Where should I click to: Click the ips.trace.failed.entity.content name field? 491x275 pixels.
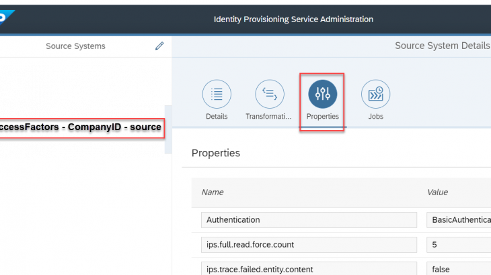[309, 270]
